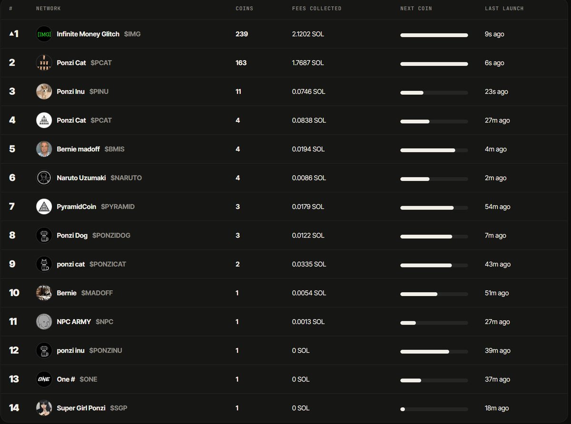Click the rank number 7

tap(12, 207)
